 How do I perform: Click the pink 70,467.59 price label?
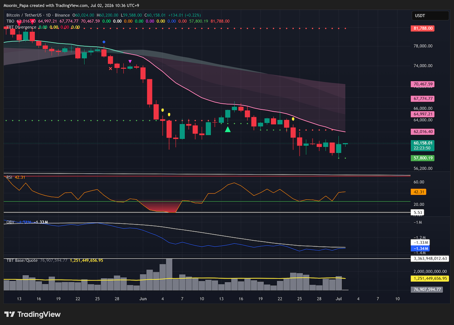(x=423, y=84)
